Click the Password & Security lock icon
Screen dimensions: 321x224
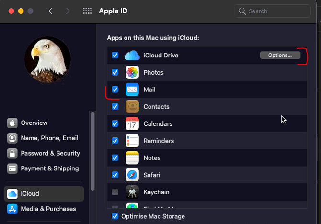[x=12, y=153]
